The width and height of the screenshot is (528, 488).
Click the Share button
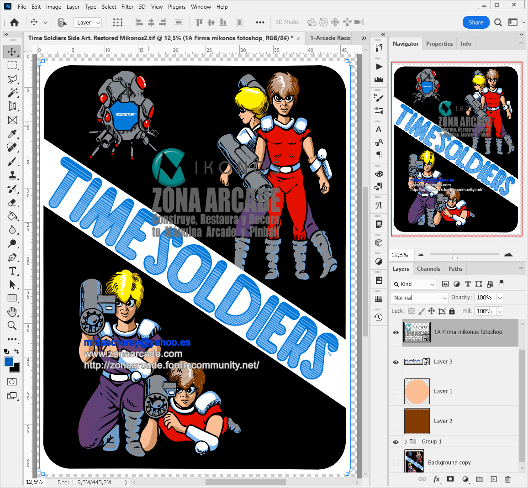[475, 22]
